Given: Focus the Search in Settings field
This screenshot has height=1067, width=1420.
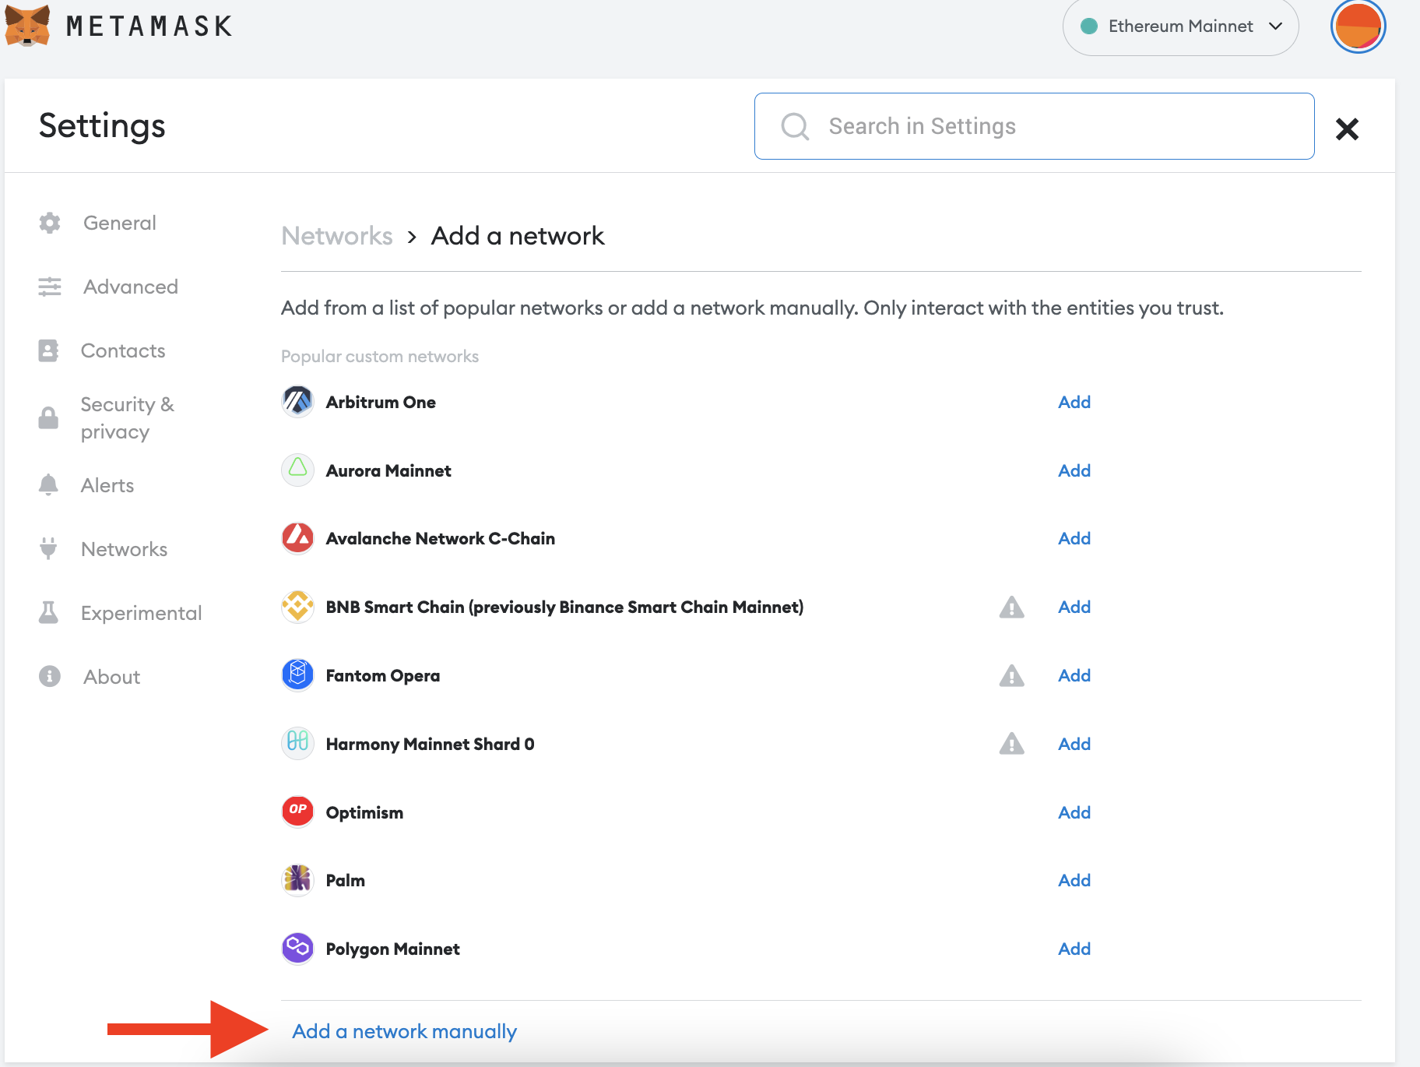Looking at the screenshot, I should [x=1034, y=126].
